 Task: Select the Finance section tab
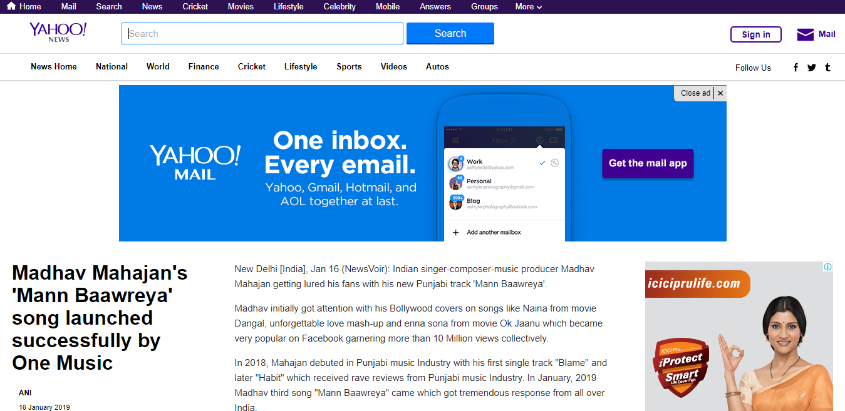click(x=204, y=67)
